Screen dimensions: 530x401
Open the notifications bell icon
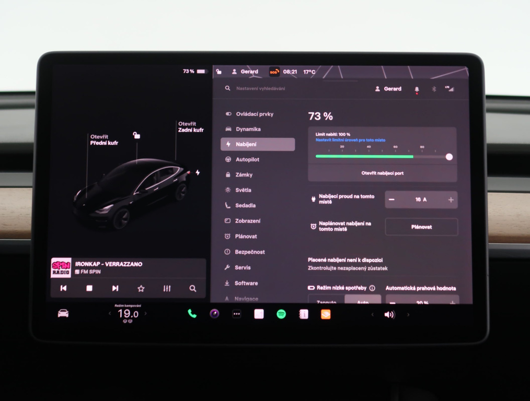pyautogui.click(x=417, y=89)
